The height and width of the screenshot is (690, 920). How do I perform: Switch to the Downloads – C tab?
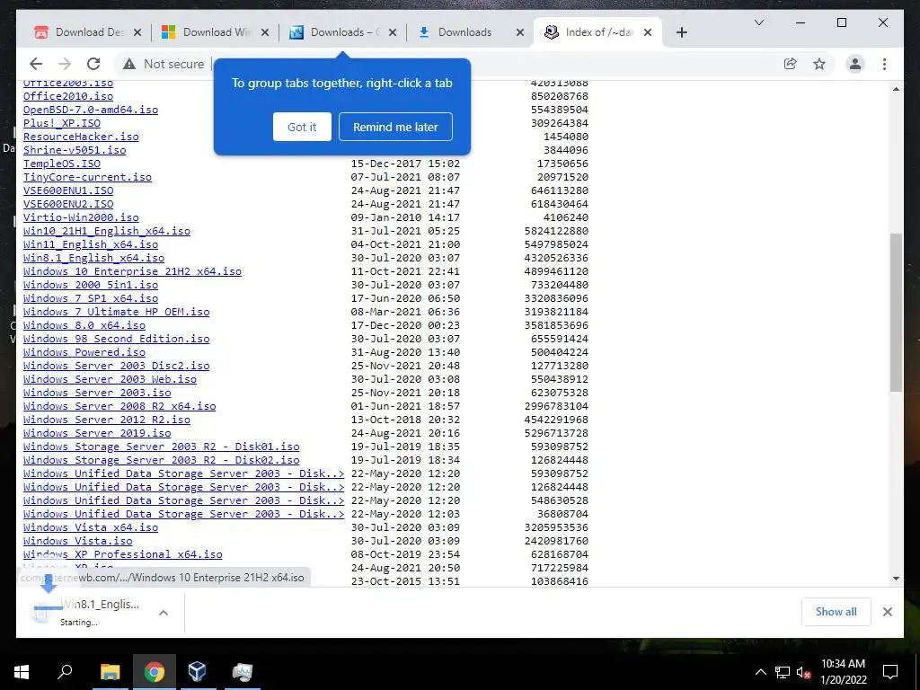point(343,32)
